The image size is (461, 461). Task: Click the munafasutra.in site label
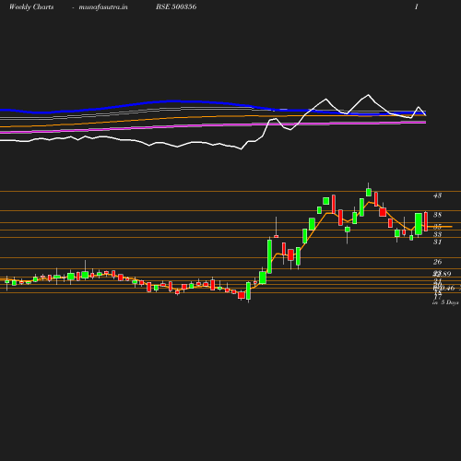pos(103,6)
